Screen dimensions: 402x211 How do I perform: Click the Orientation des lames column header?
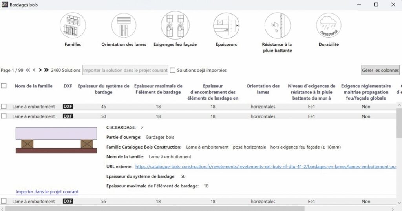[263, 89]
